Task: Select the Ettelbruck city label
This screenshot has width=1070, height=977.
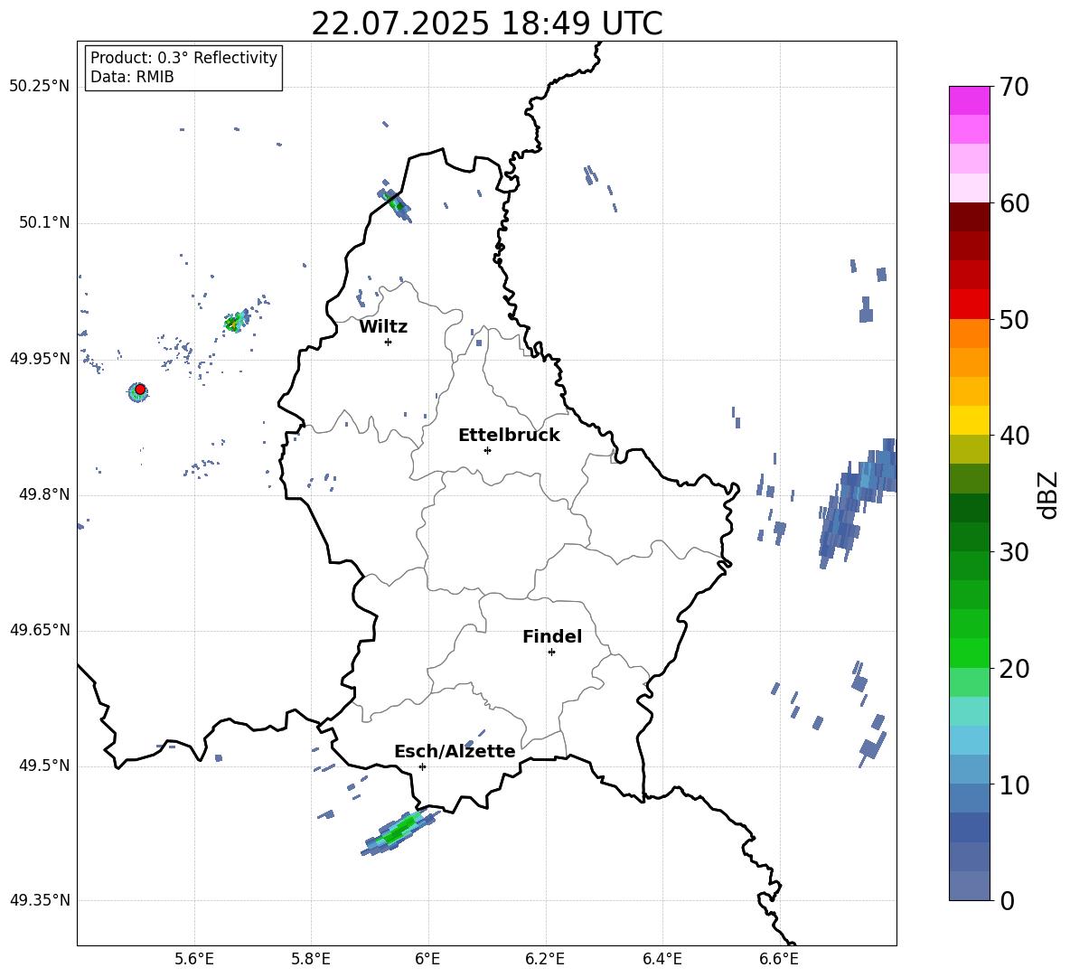Action: (509, 436)
